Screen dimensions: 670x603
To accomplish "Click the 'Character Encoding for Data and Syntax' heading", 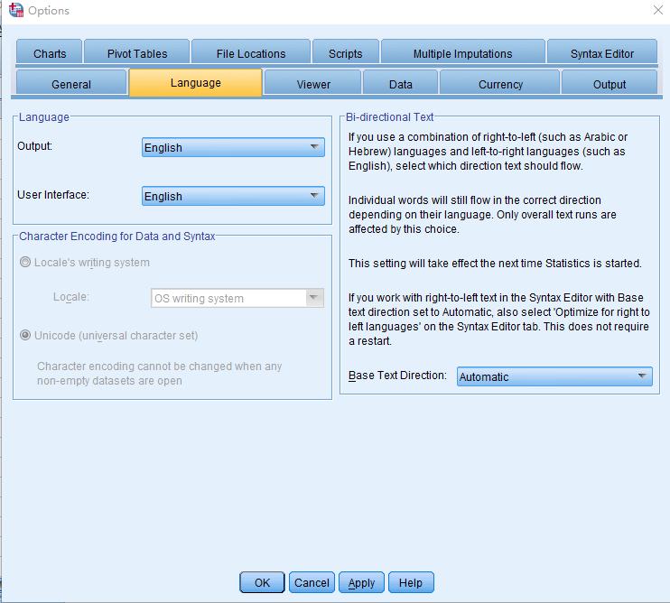I will click(117, 237).
